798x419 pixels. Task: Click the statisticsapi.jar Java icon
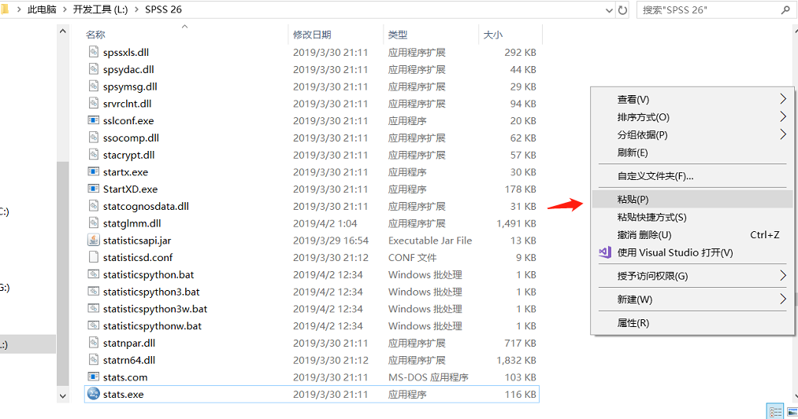pos(93,241)
